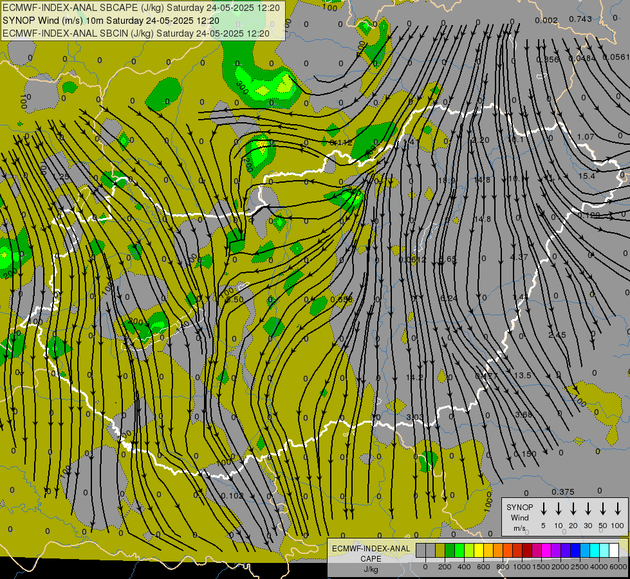Click the 20 m/s arrow in wind legend

573,509
